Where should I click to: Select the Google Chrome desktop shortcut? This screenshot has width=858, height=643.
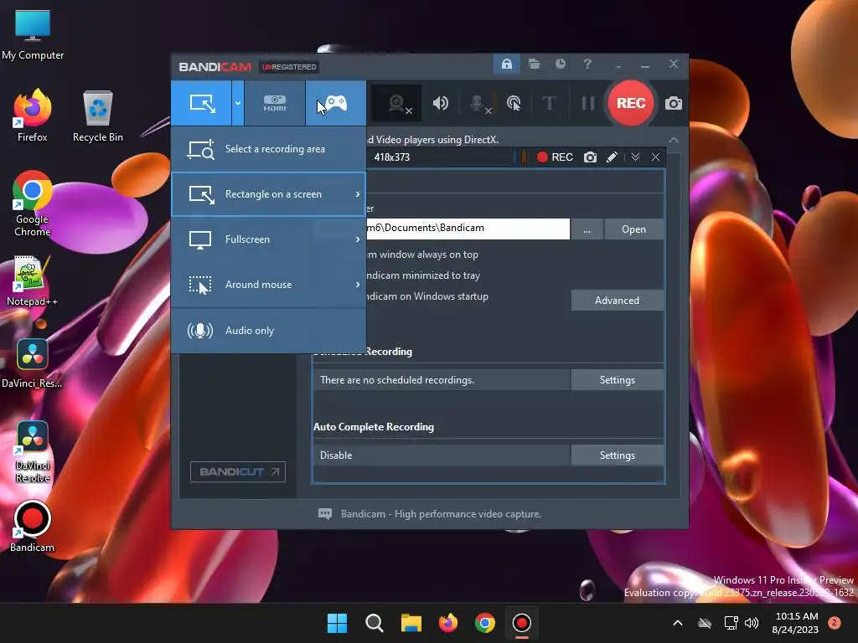click(33, 204)
